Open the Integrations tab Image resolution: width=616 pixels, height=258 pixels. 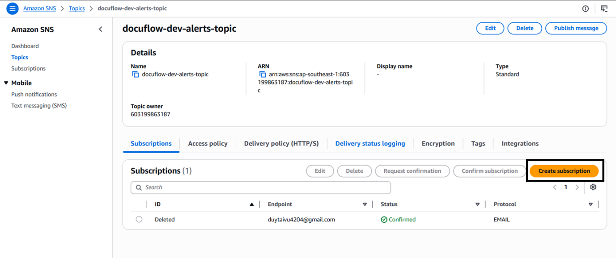(520, 144)
